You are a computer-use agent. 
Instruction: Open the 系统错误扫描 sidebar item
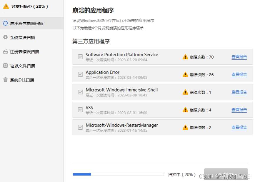pyautogui.click(x=32, y=38)
